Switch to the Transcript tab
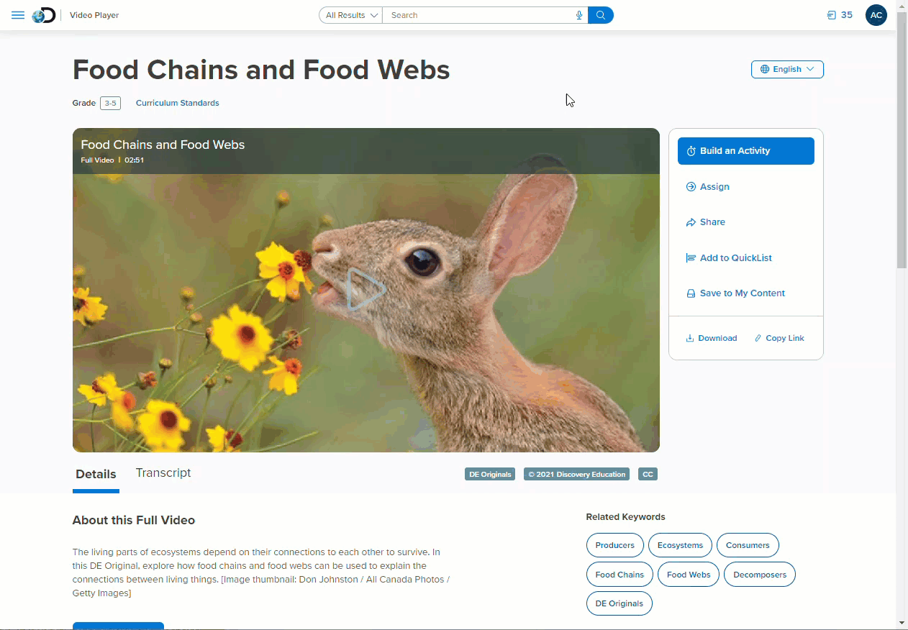The height and width of the screenshot is (630, 908). [x=163, y=472]
